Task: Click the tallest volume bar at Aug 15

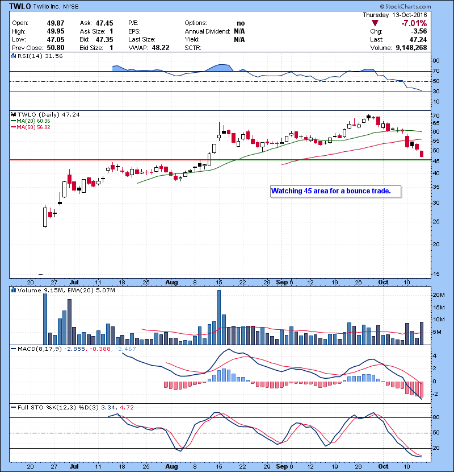Action: pyautogui.click(x=219, y=317)
